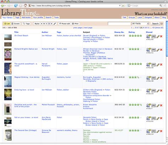This screenshot has height=145, width=168.
Task: Open the All fields dropdown
Action: [x=140, y=24]
